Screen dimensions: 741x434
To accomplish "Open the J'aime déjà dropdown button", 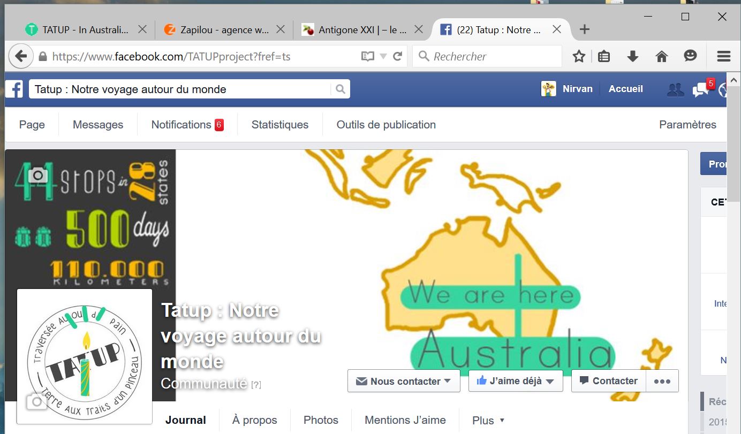I will 516,380.
